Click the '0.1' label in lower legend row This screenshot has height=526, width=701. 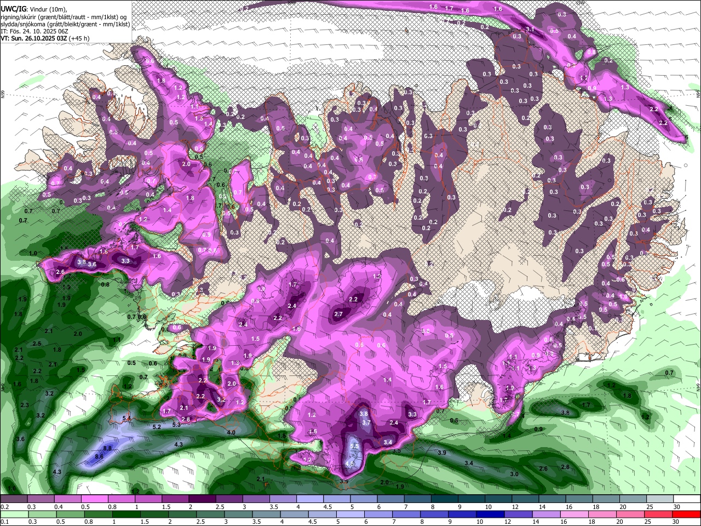5,522
